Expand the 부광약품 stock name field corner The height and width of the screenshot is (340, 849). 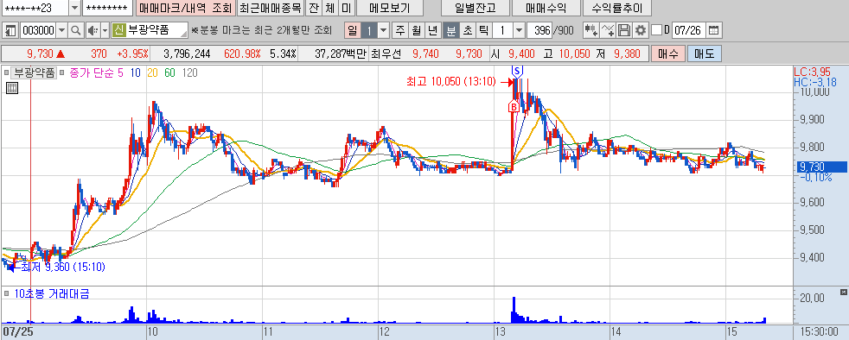[x=184, y=34]
